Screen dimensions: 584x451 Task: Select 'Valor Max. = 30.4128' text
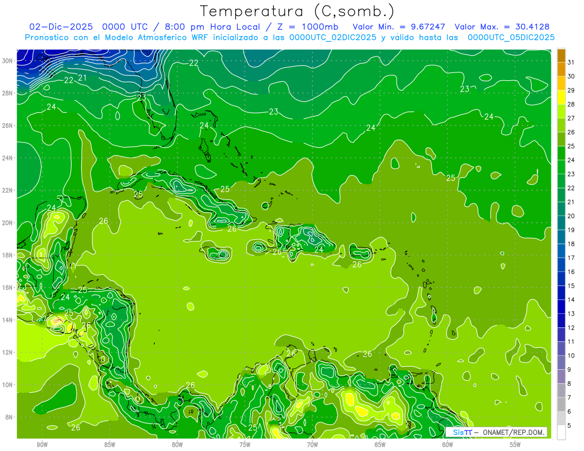pos(502,27)
